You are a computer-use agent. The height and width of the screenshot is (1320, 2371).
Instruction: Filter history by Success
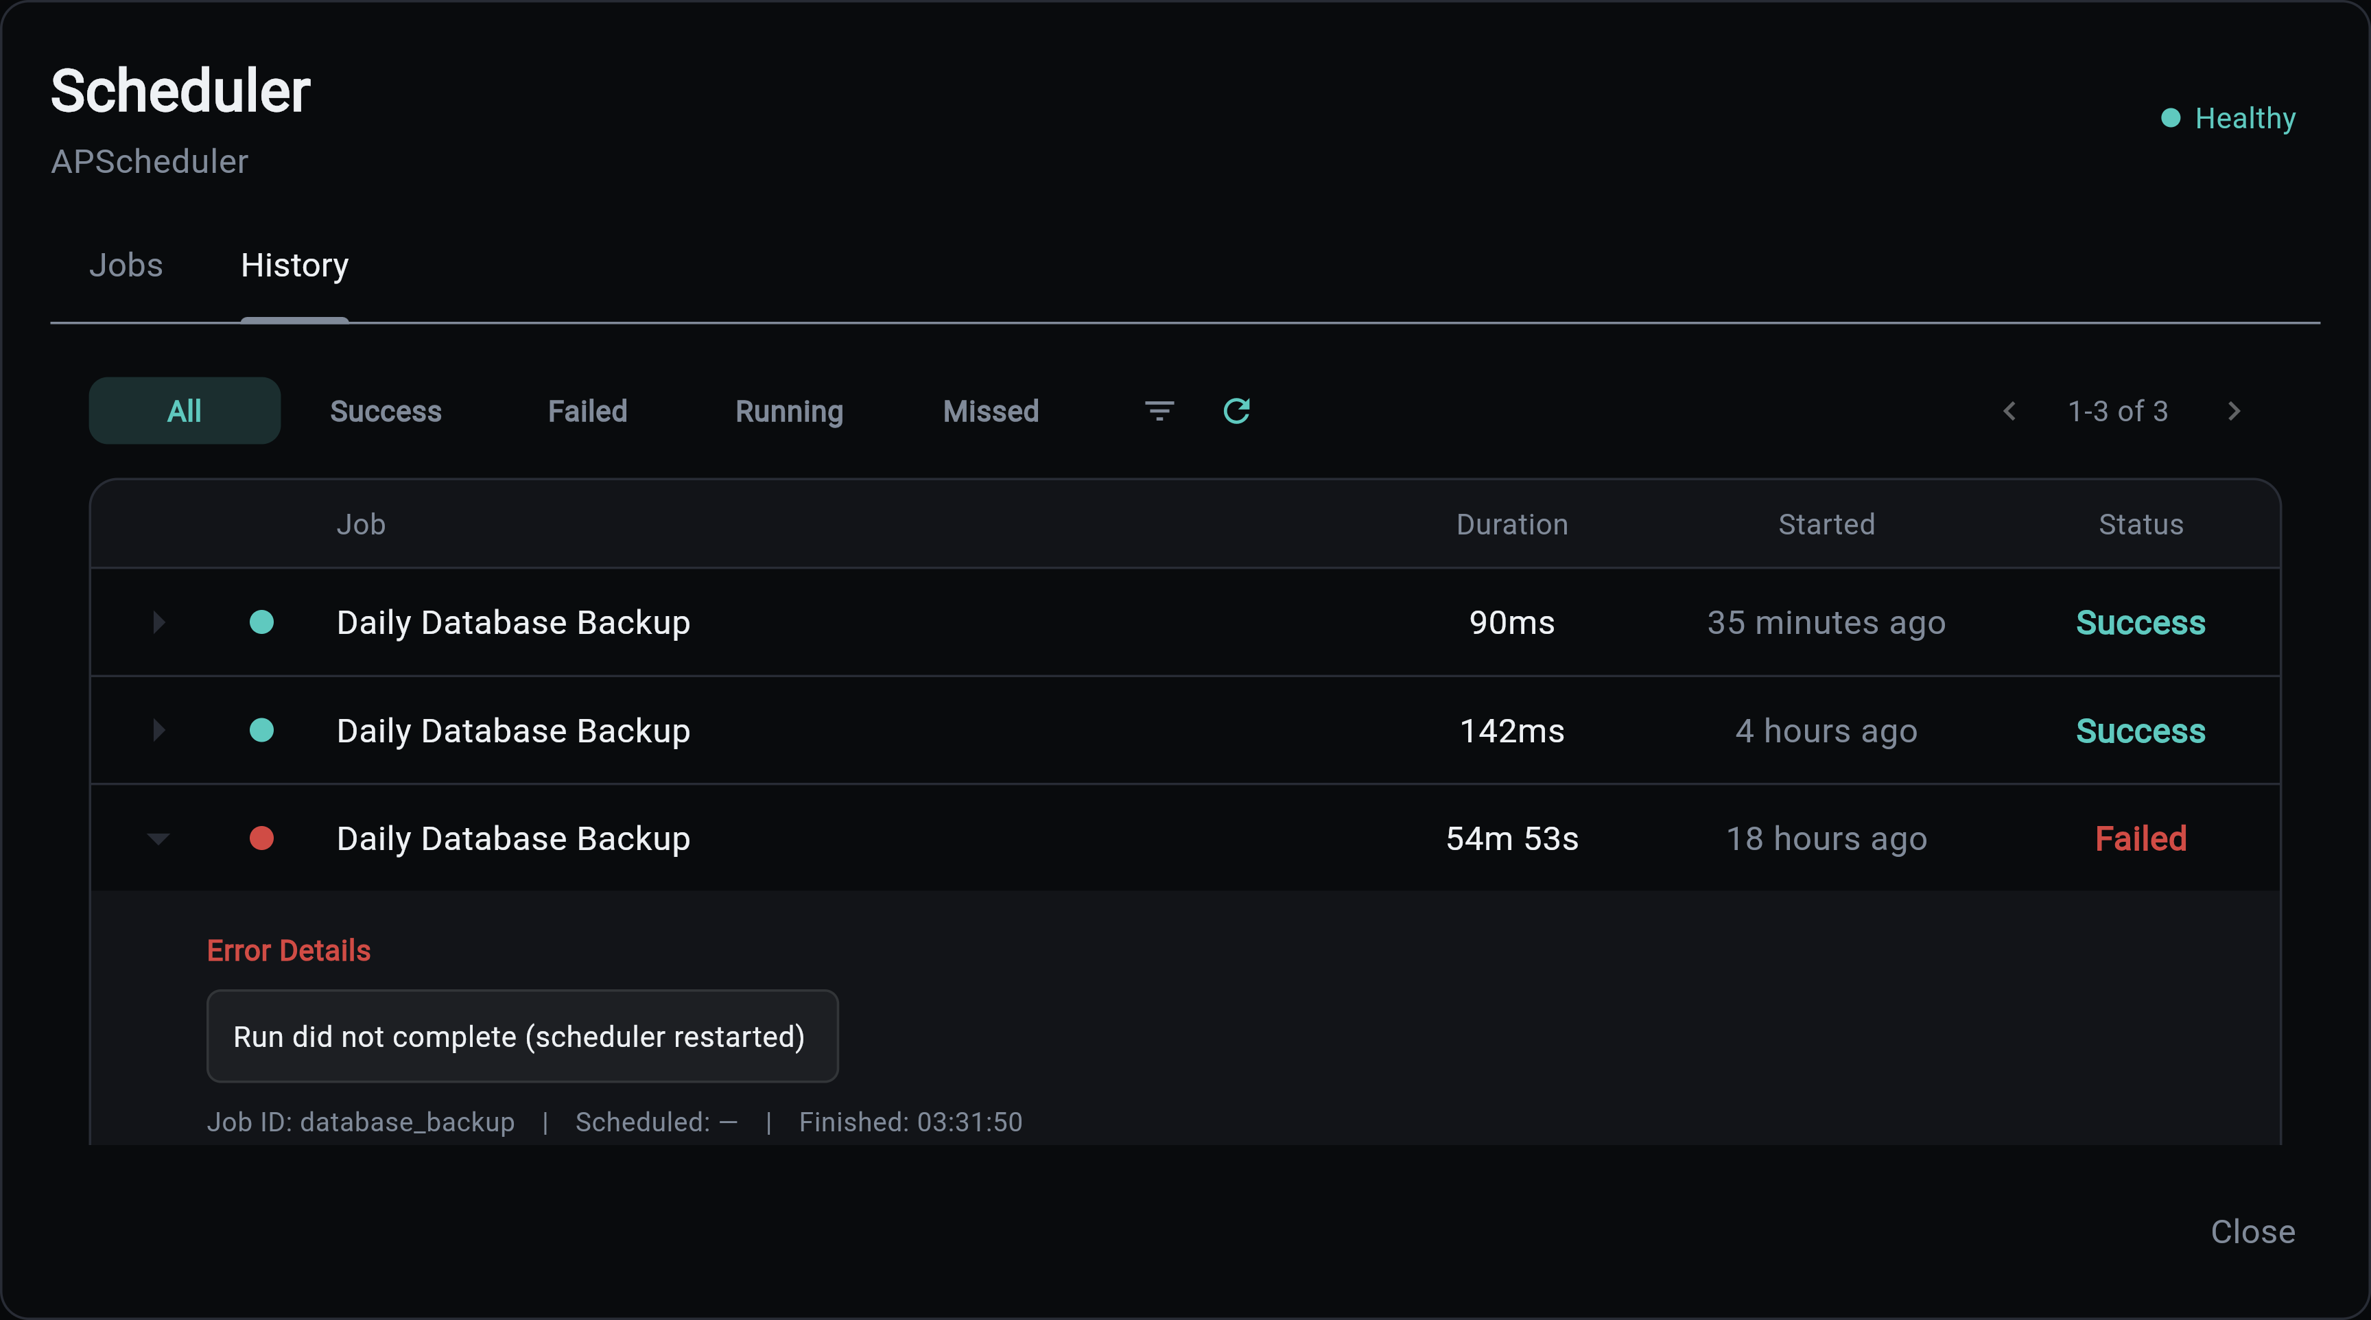click(x=386, y=410)
